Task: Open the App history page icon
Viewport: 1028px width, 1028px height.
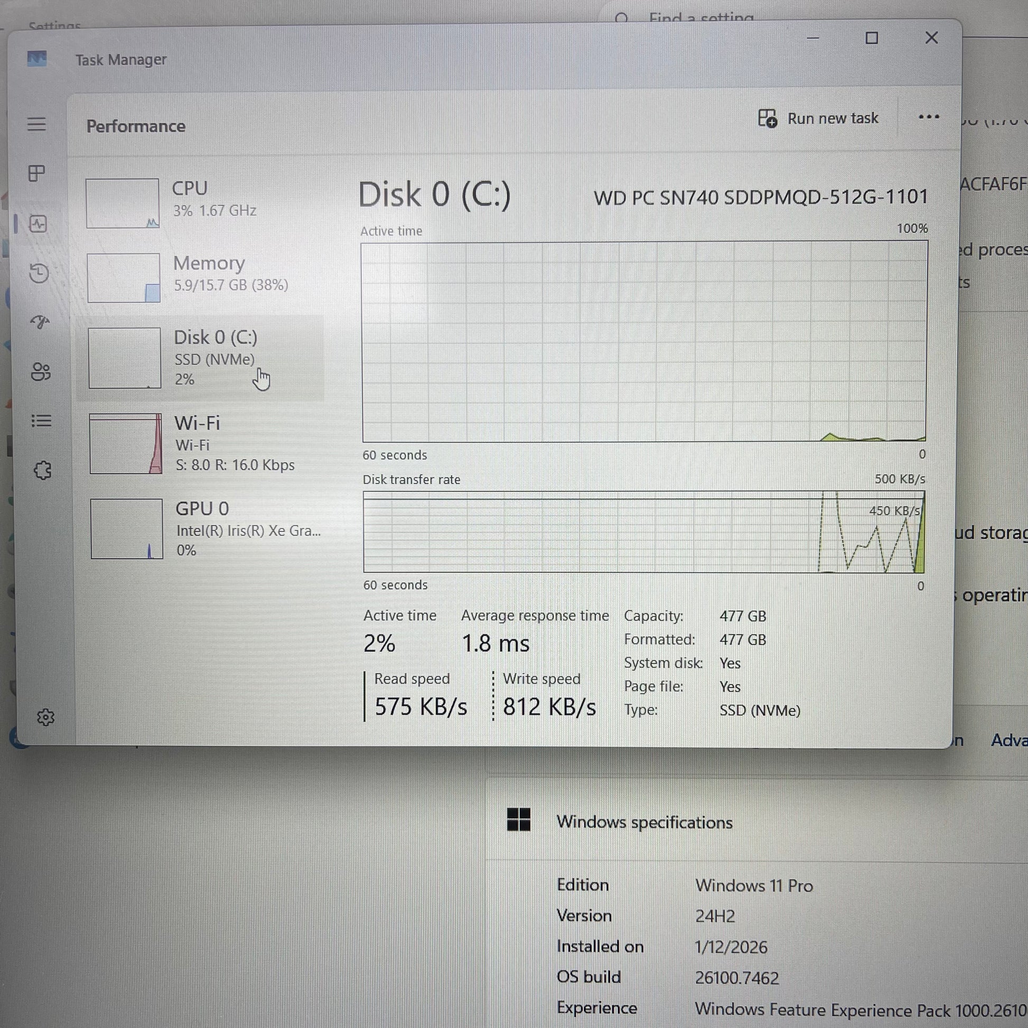Action: [x=39, y=273]
